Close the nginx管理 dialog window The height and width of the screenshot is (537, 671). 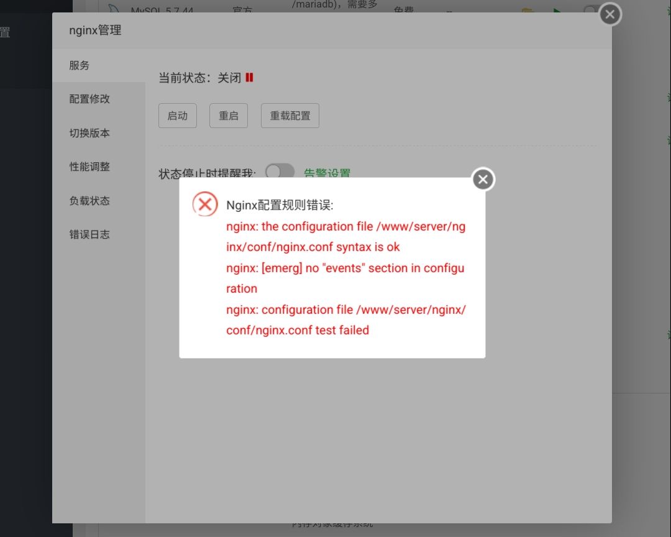pyautogui.click(x=610, y=14)
